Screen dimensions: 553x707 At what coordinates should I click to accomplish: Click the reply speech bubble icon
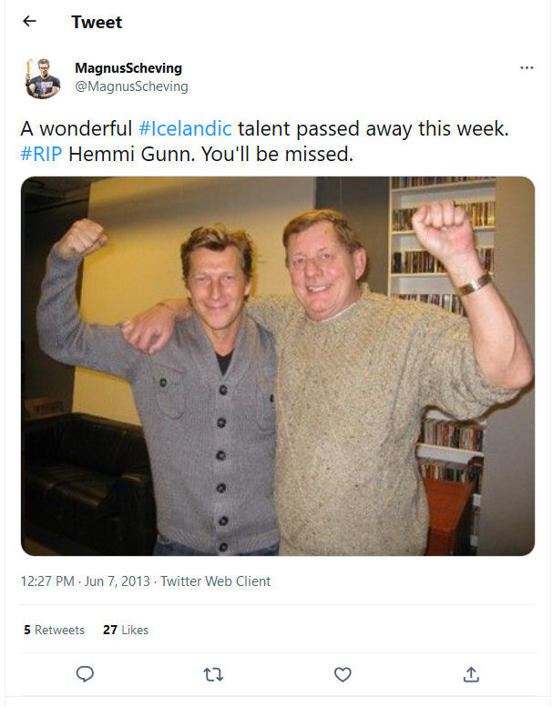(x=85, y=674)
